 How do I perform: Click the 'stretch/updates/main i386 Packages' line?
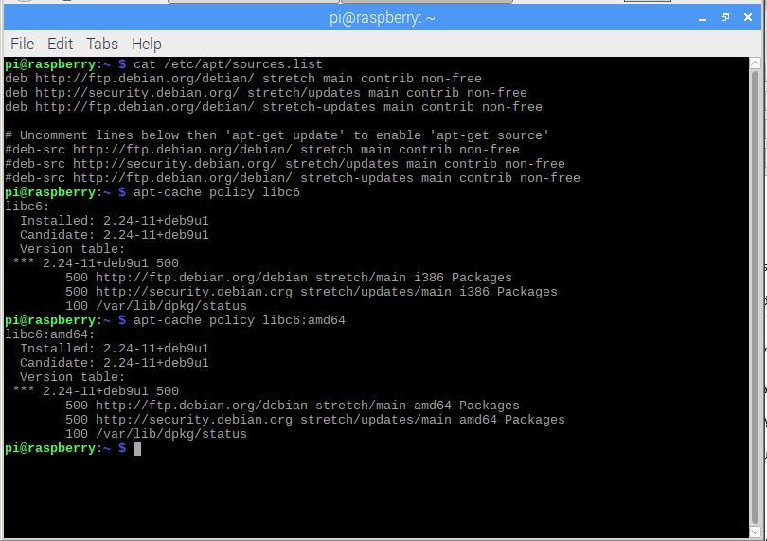312,292
